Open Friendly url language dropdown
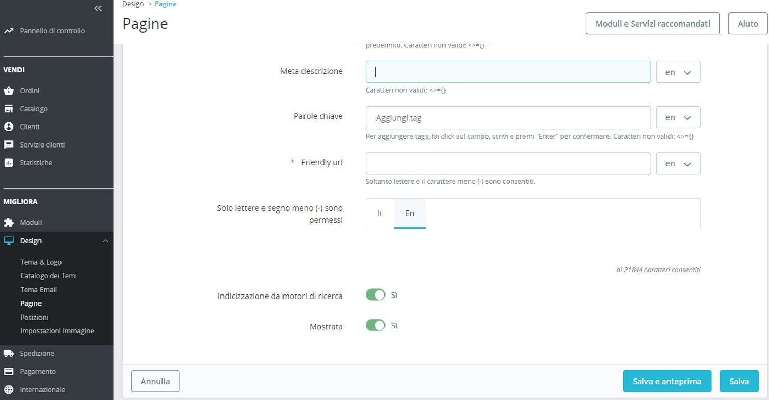Image resolution: width=769 pixels, height=400 pixels. click(x=678, y=164)
